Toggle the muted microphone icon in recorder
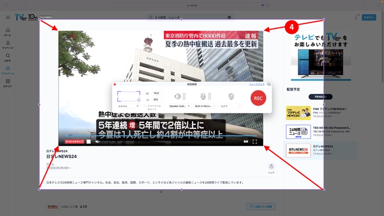 tap(203, 96)
